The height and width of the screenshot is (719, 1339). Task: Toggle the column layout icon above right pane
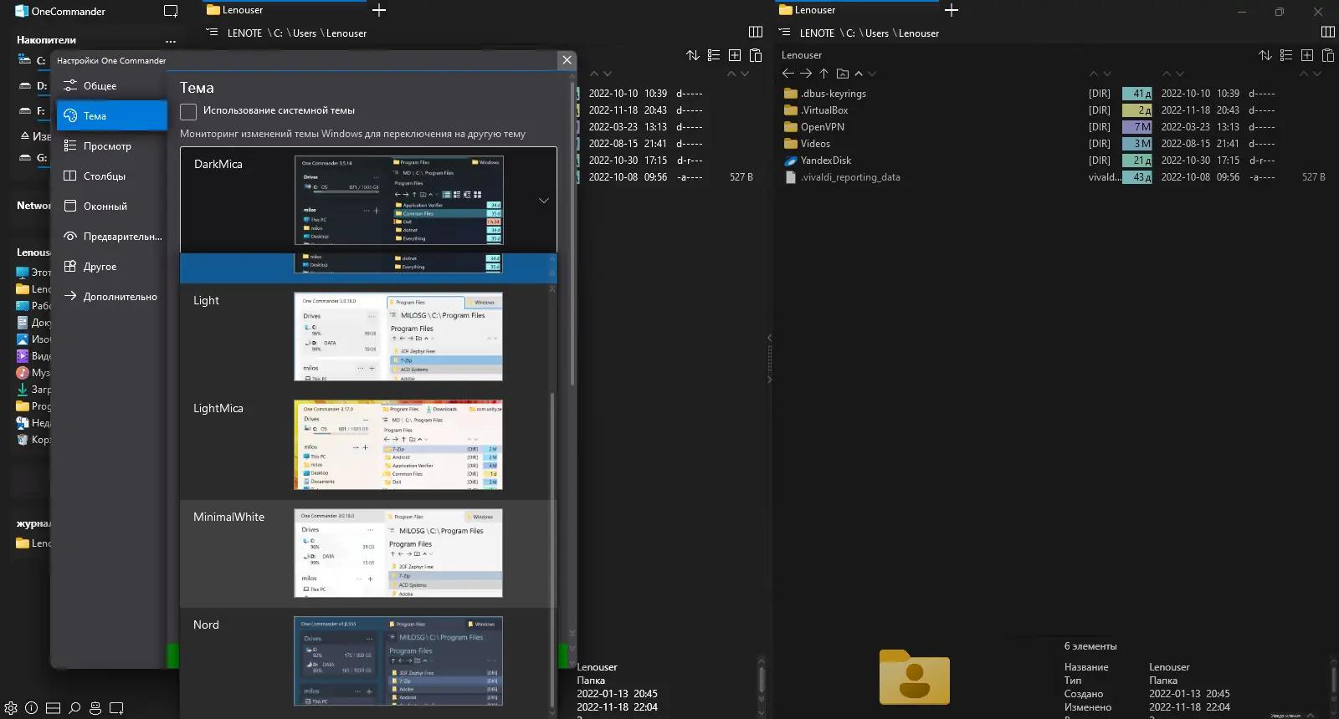click(1328, 33)
